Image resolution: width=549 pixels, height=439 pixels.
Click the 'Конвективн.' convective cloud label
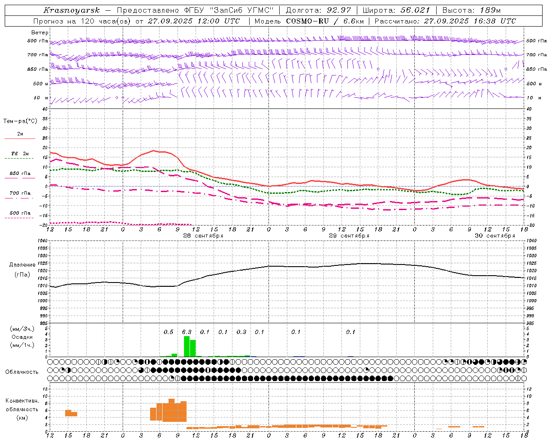click(x=22, y=401)
